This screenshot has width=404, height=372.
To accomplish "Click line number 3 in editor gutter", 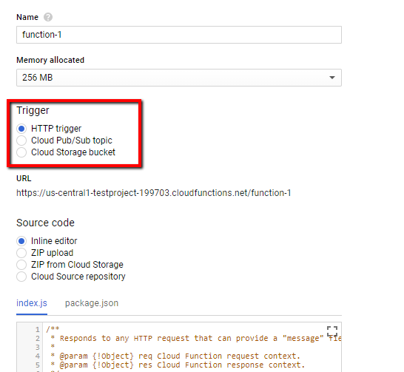I will coord(38,348).
